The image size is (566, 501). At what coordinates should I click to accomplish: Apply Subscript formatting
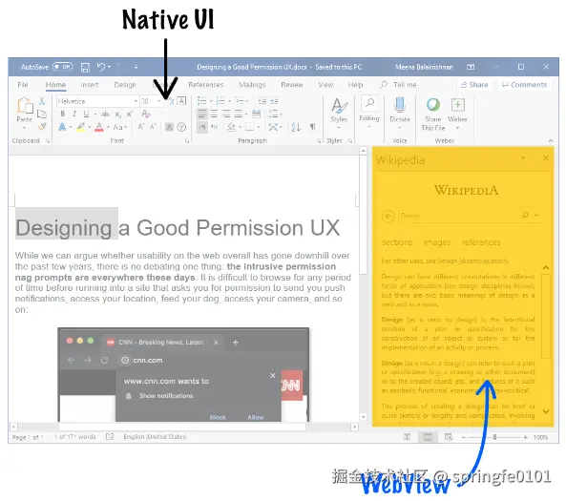[118, 115]
